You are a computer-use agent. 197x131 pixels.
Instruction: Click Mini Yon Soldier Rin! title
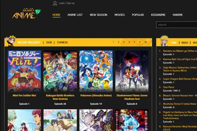tap(24, 96)
